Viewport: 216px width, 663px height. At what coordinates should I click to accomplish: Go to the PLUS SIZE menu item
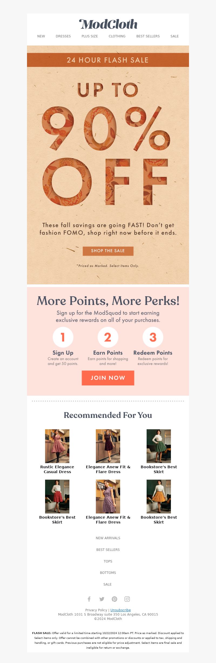pos(90,36)
